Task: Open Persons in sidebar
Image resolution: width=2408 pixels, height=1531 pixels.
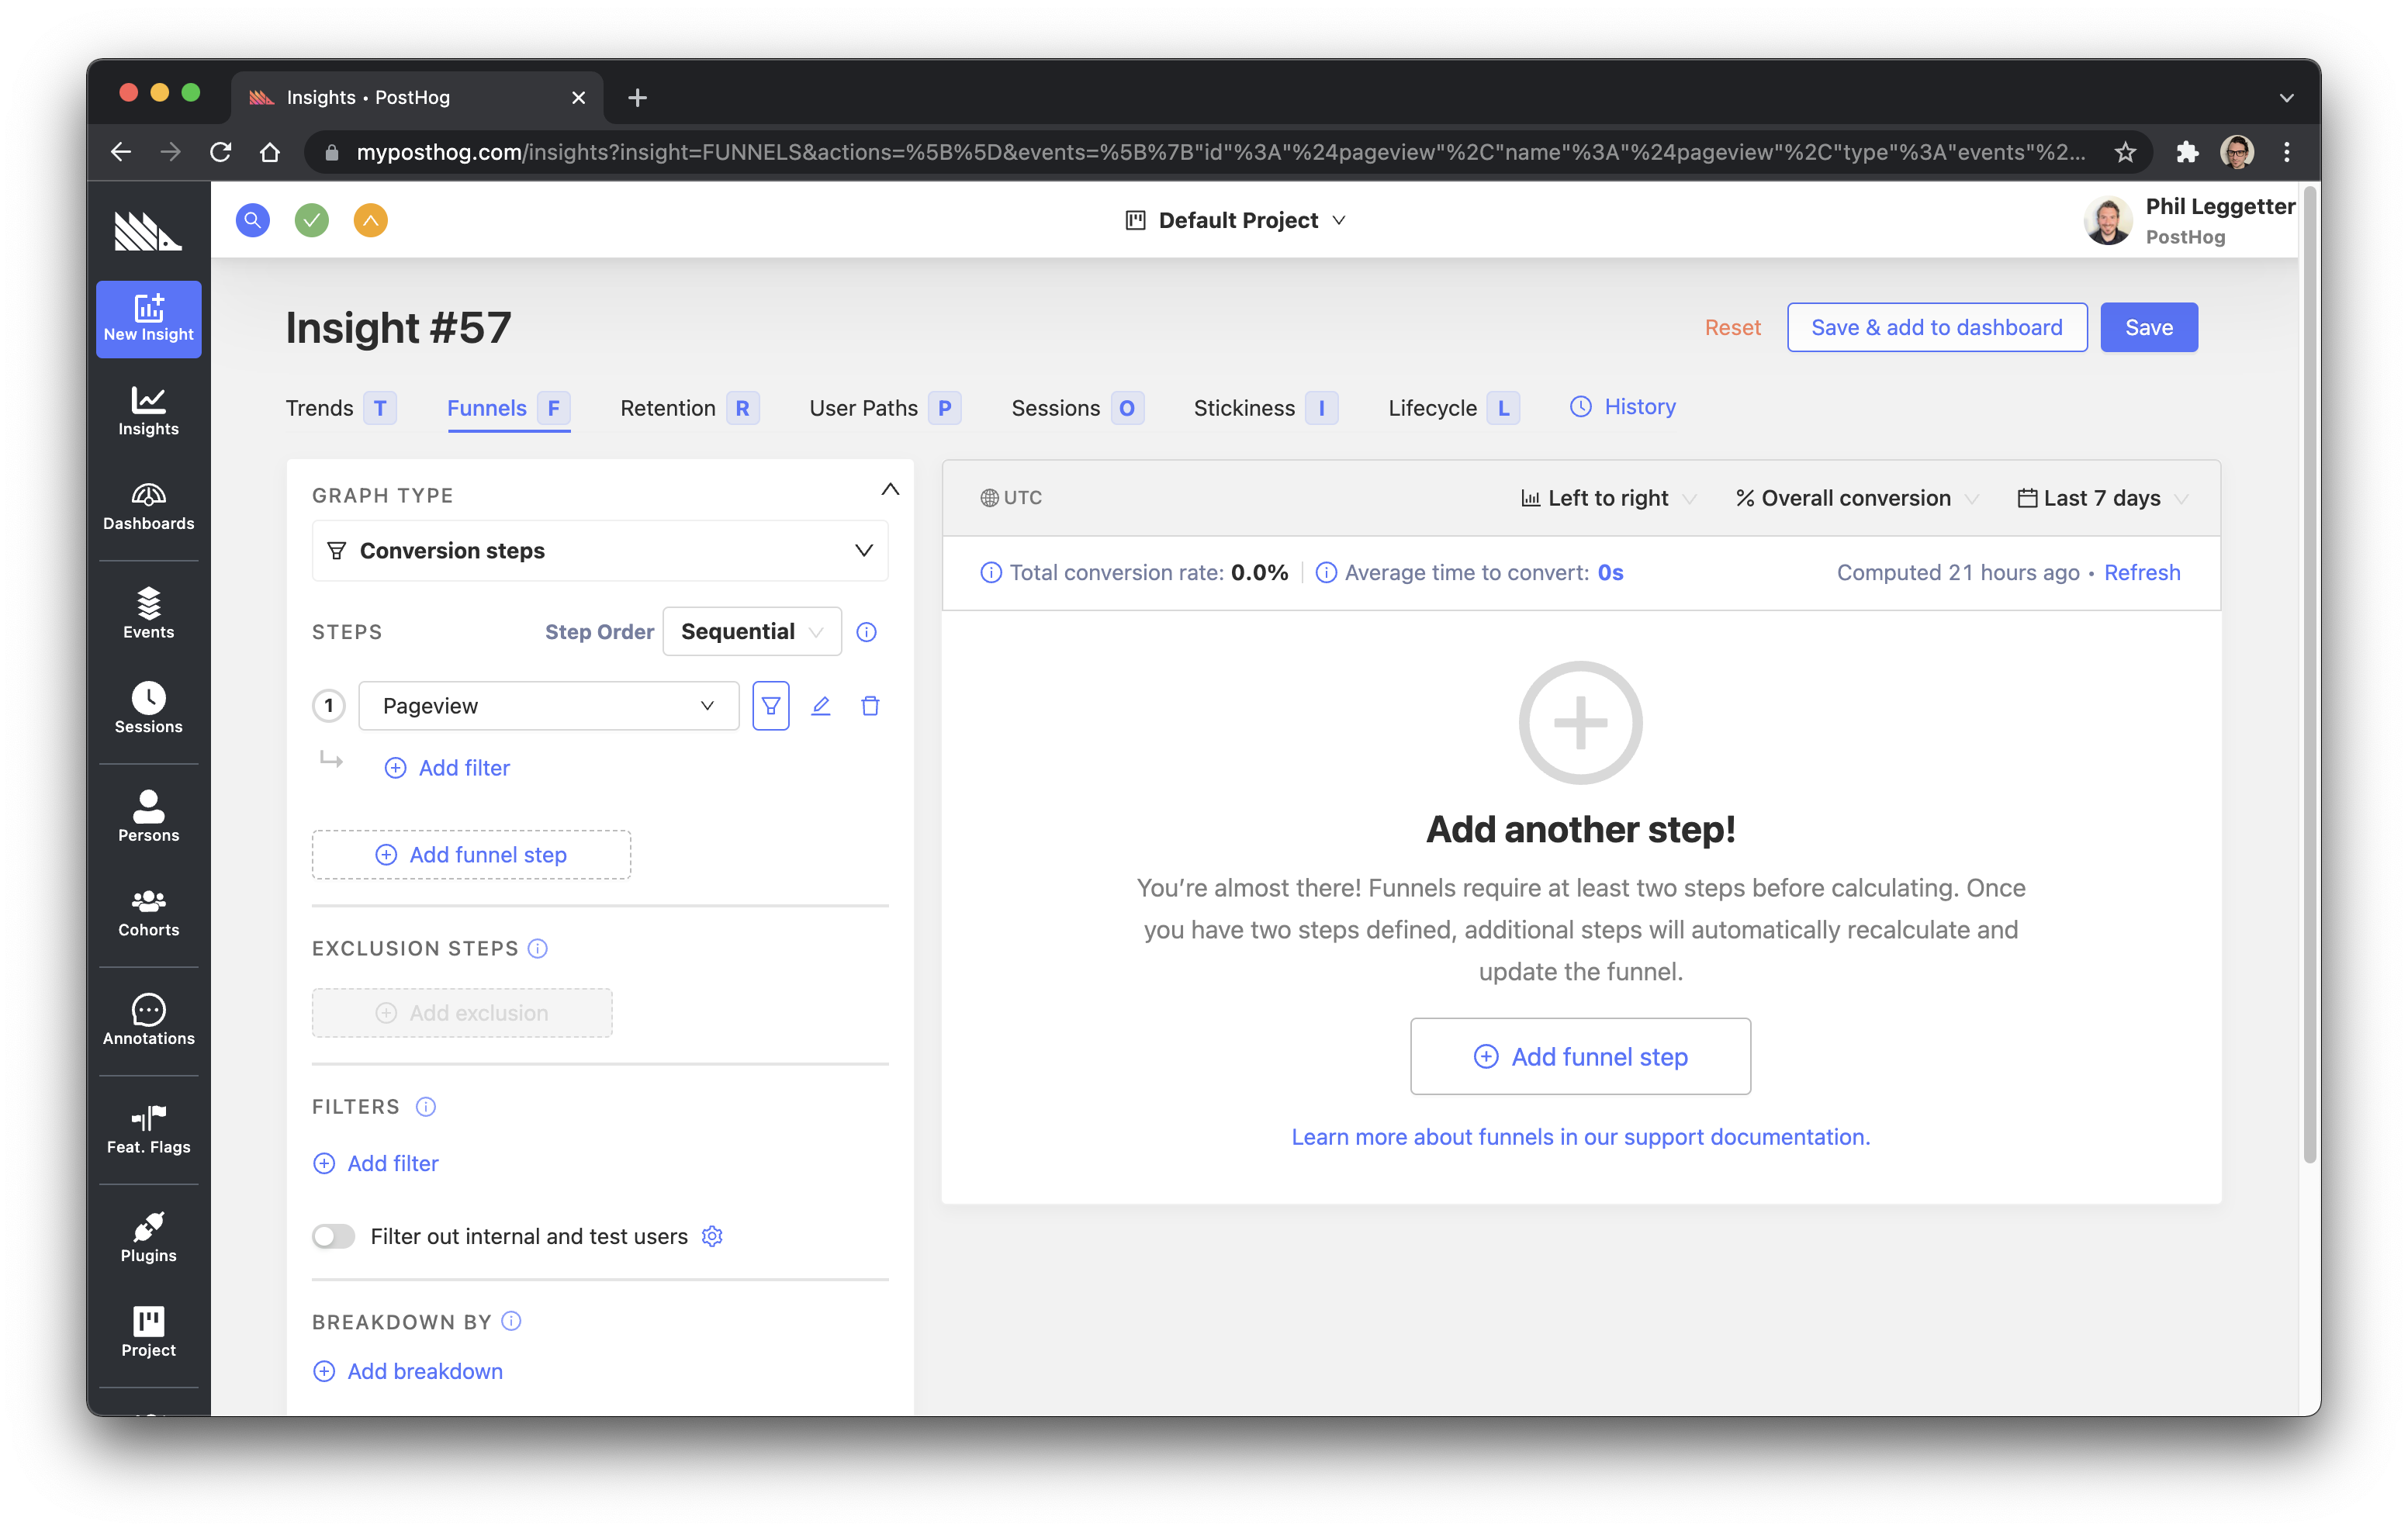Action: (148, 817)
